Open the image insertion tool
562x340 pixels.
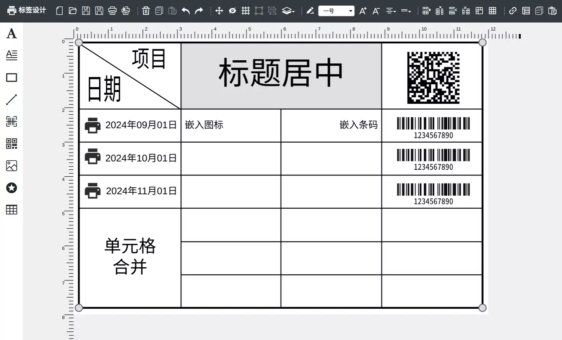[x=11, y=166]
